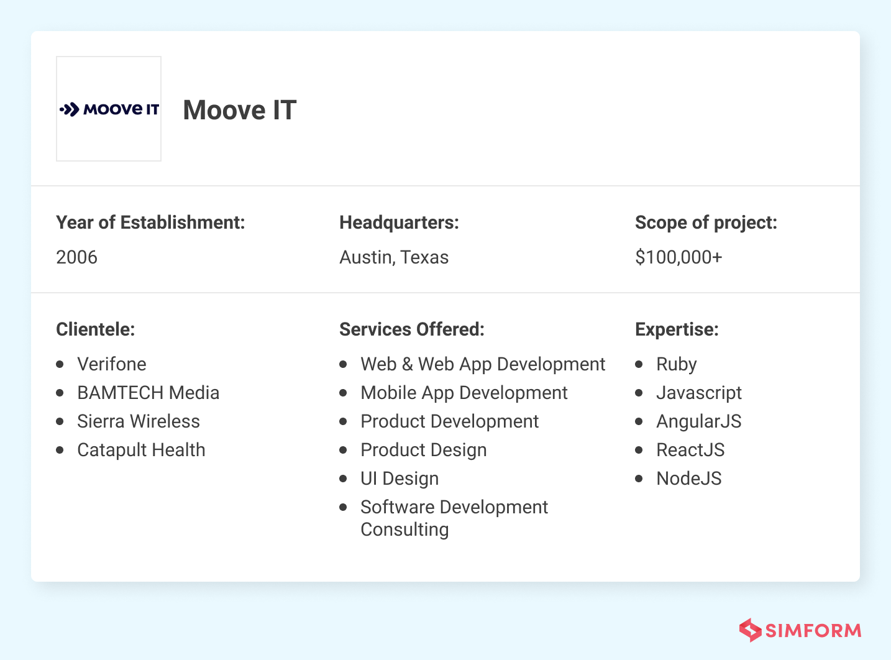The width and height of the screenshot is (891, 660).
Task: Select BAMTECH Media in the clientele list
Action: click(x=148, y=393)
